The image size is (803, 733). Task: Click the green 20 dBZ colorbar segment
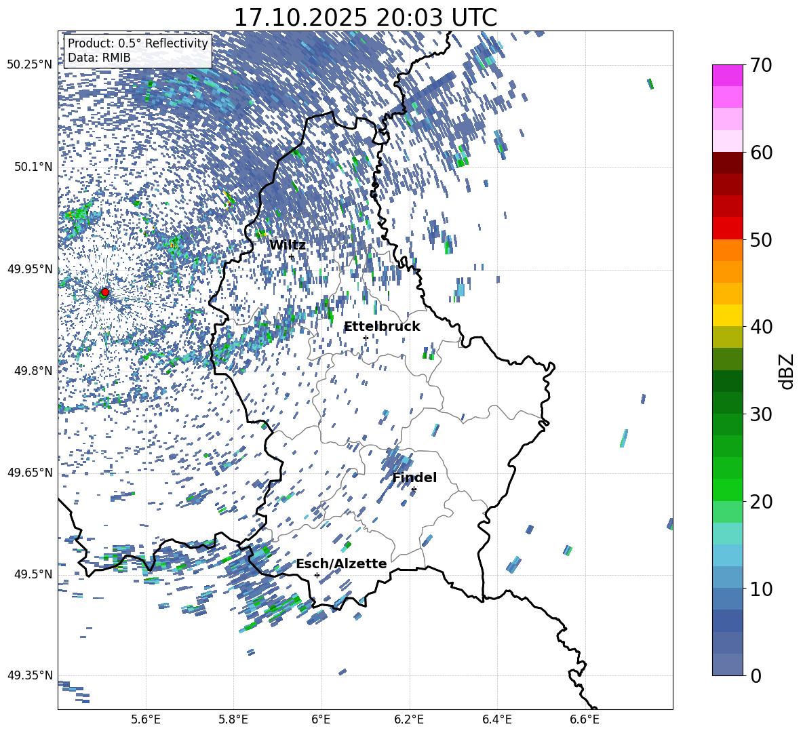pos(727,490)
